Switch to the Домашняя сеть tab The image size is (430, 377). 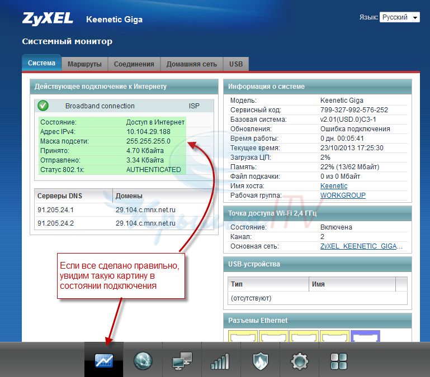191,64
